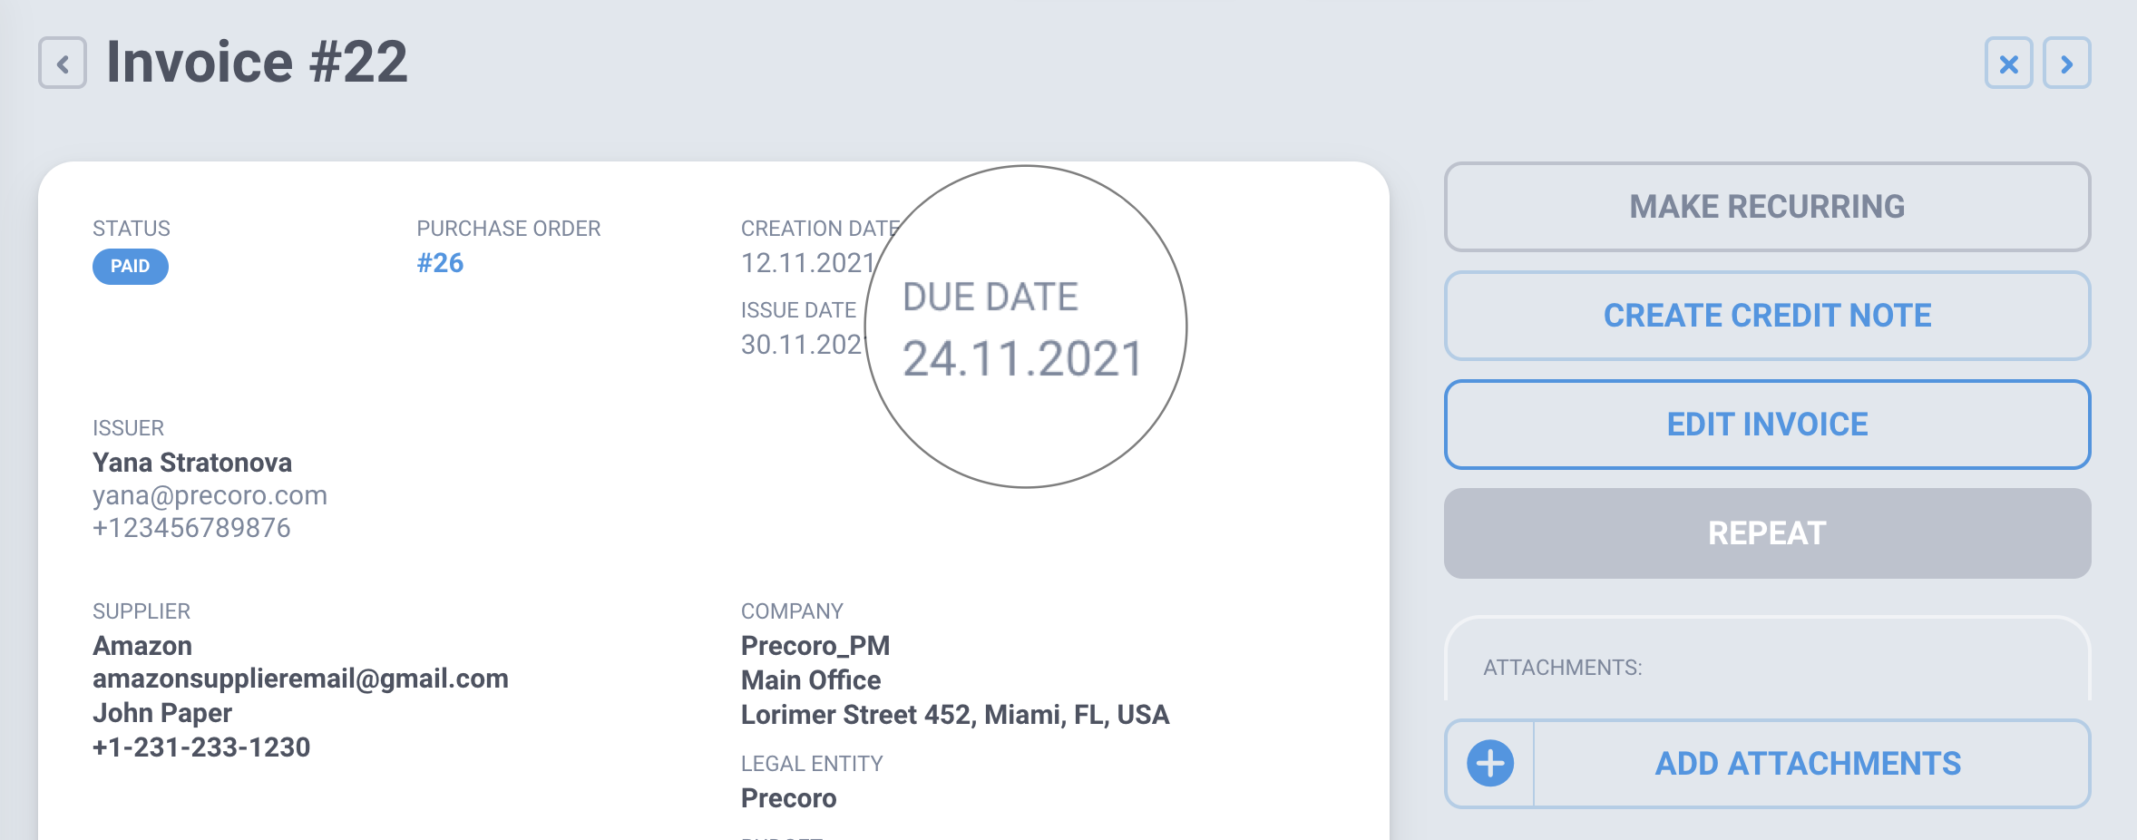The height and width of the screenshot is (840, 2137).
Task: Click the supplier name Amazon
Action: pos(142,646)
